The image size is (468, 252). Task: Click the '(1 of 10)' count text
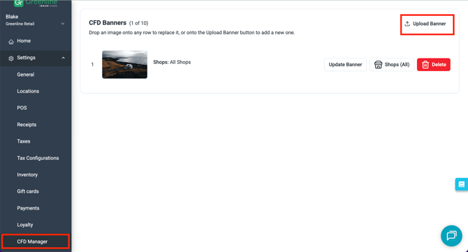click(x=138, y=23)
